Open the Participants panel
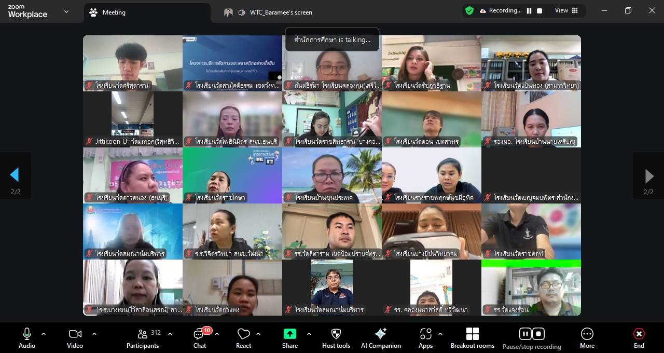The image size is (664, 353). click(143, 338)
